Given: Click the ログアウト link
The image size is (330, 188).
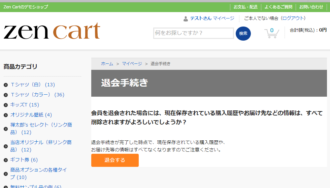Looking at the screenshot, I should pos(293,18).
